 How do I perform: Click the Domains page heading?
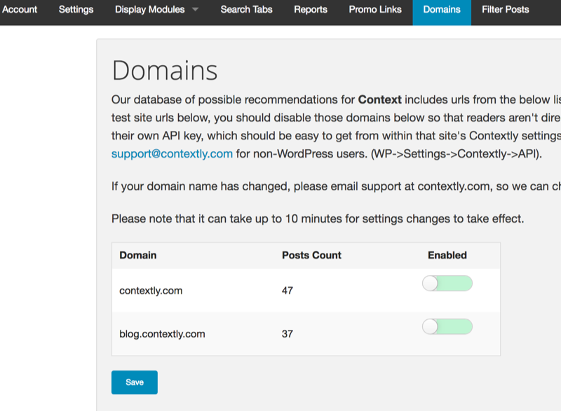coord(165,70)
